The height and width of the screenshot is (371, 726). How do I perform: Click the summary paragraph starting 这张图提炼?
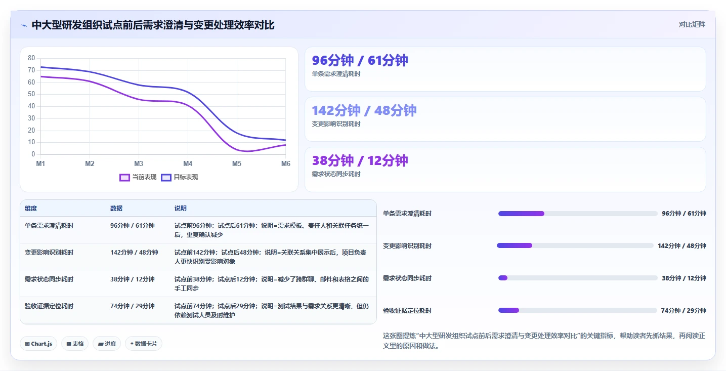(544, 341)
